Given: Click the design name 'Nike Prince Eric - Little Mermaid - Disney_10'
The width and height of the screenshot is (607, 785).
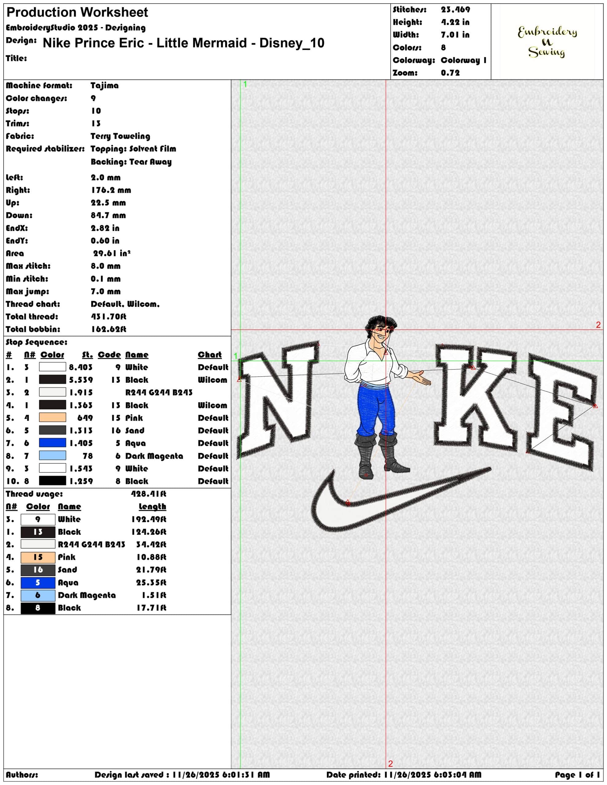Looking at the screenshot, I should [184, 43].
